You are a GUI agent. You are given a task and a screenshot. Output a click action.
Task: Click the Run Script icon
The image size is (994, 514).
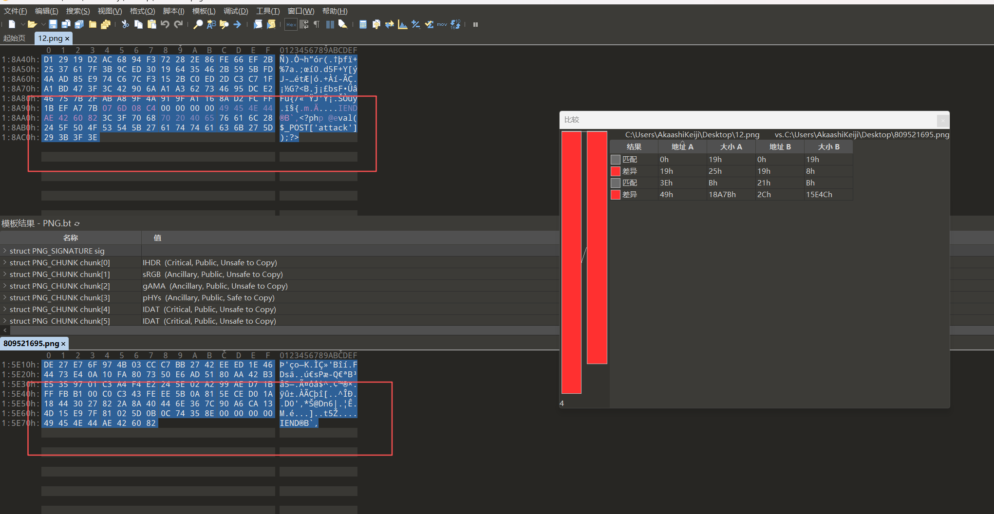click(x=258, y=24)
